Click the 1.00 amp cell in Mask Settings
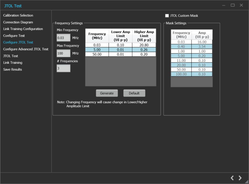Viewport: 249px width, 184px height. (x=202, y=51)
